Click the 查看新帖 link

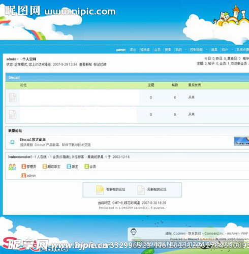pos(85,65)
